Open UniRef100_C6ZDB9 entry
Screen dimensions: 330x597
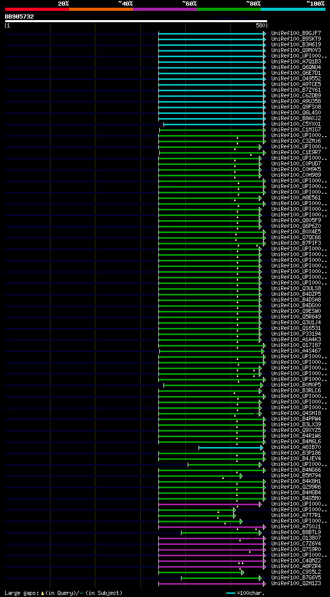296,95
